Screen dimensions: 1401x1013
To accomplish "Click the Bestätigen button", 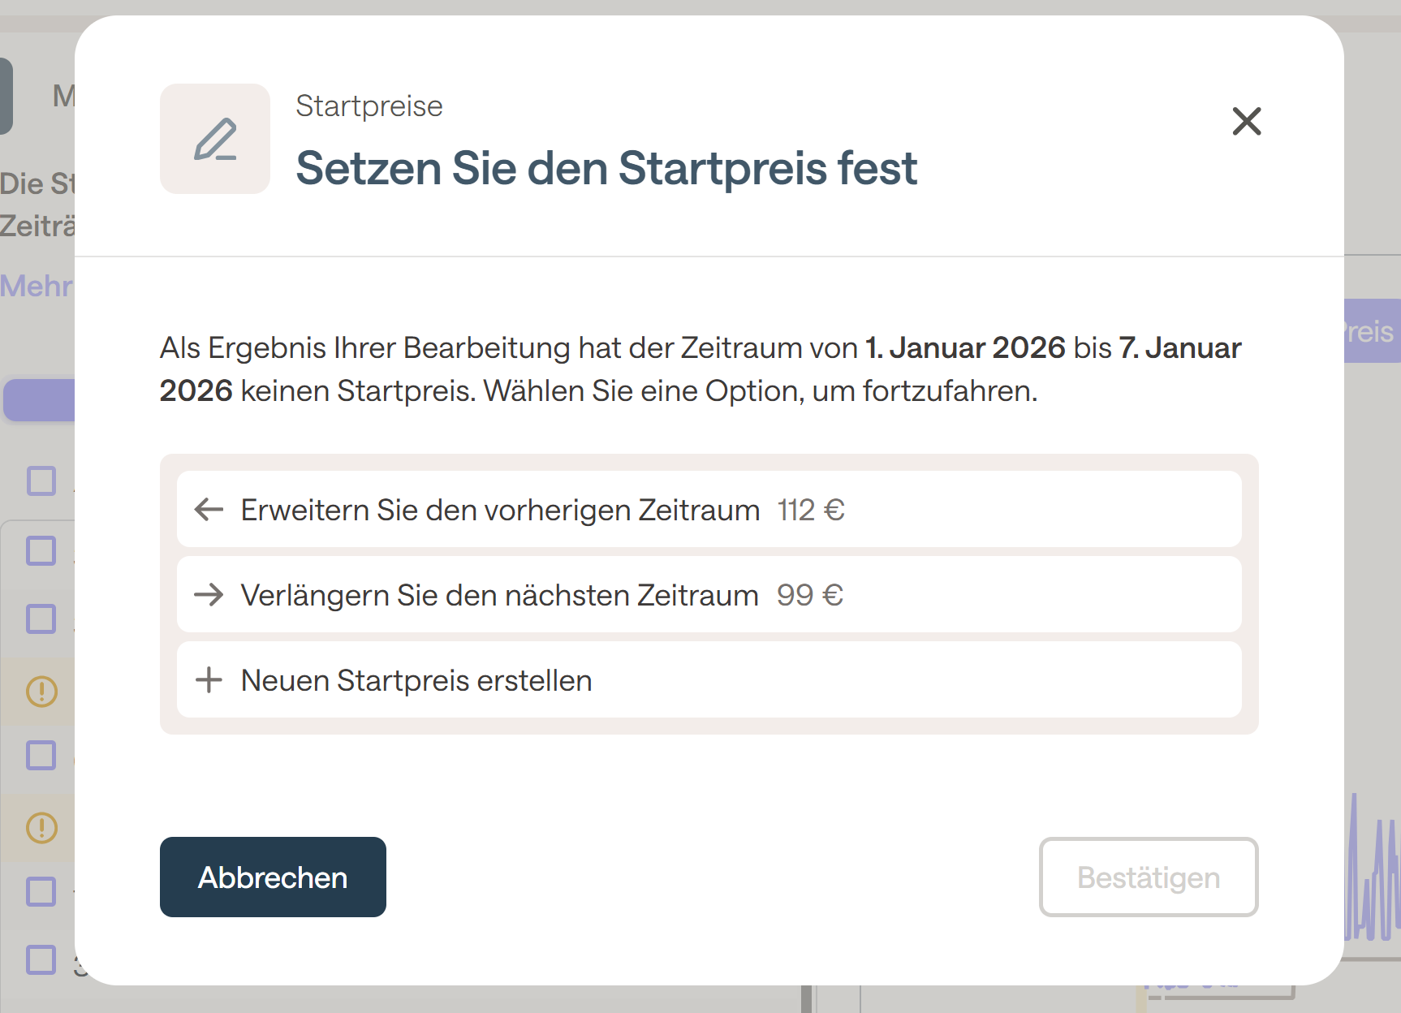I will coord(1149,877).
